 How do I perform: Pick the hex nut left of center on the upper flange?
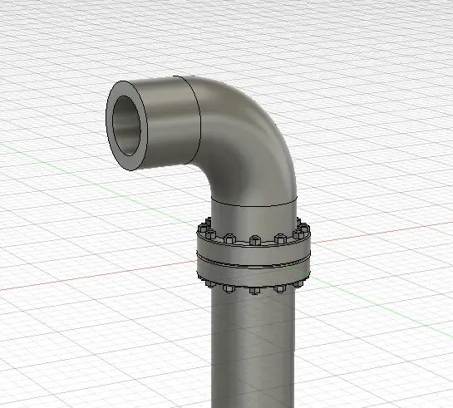(x=229, y=238)
